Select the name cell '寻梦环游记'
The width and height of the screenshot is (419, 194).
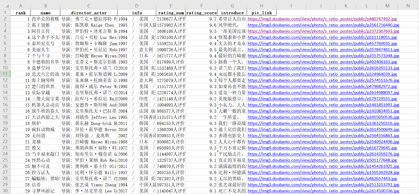pos(45,191)
